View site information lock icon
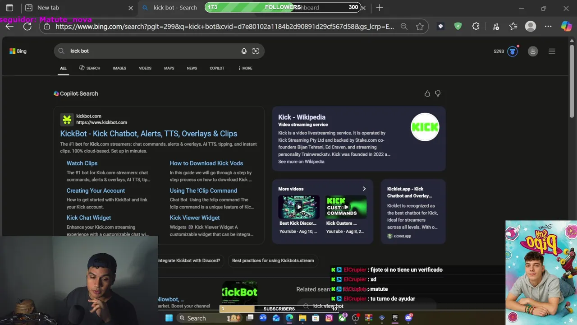The height and width of the screenshot is (325, 577). (47, 27)
